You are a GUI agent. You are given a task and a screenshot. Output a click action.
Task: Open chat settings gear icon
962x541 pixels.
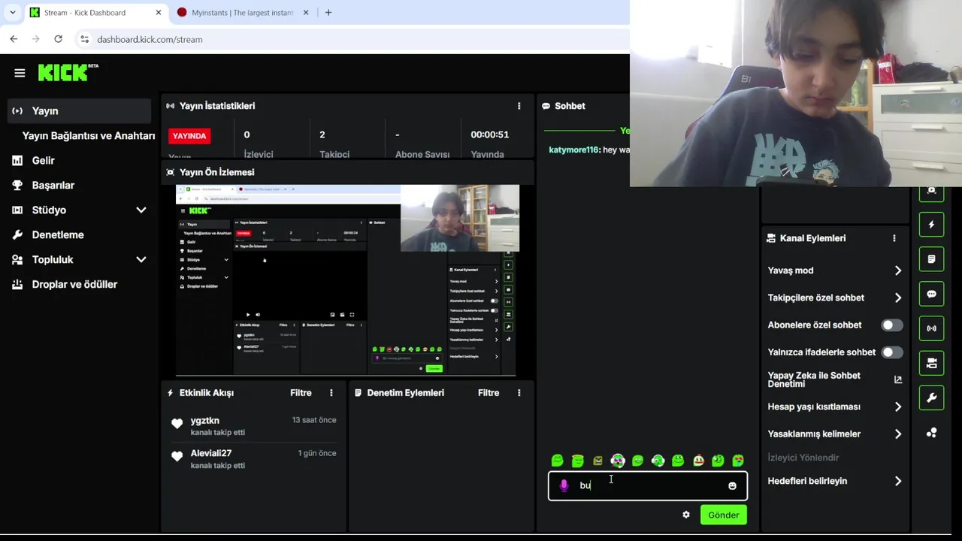point(685,515)
